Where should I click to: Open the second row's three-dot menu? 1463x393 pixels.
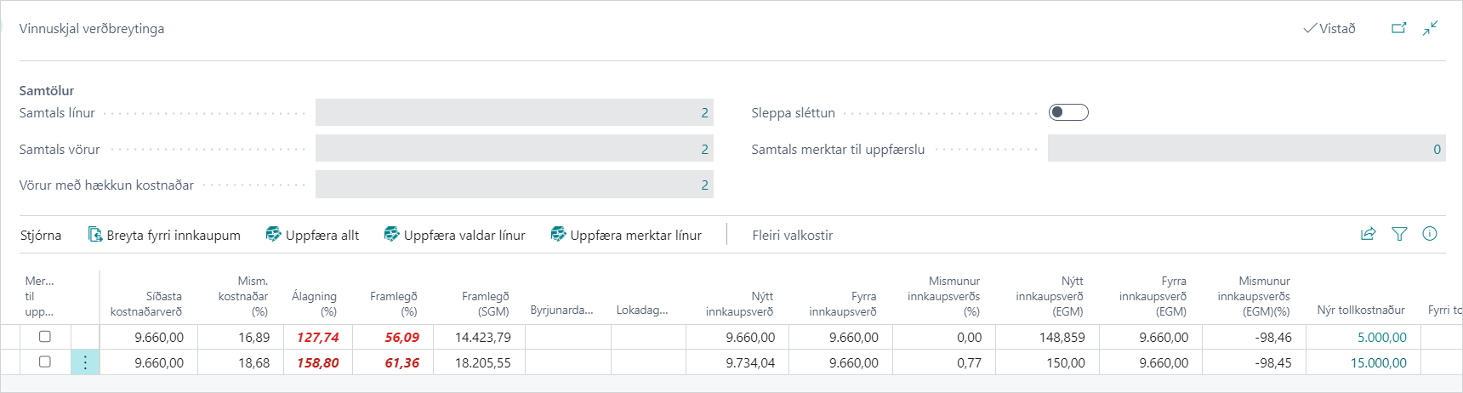[85, 362]
